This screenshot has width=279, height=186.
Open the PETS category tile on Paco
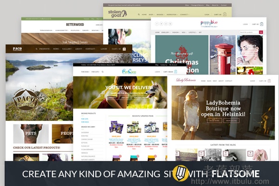31,134
